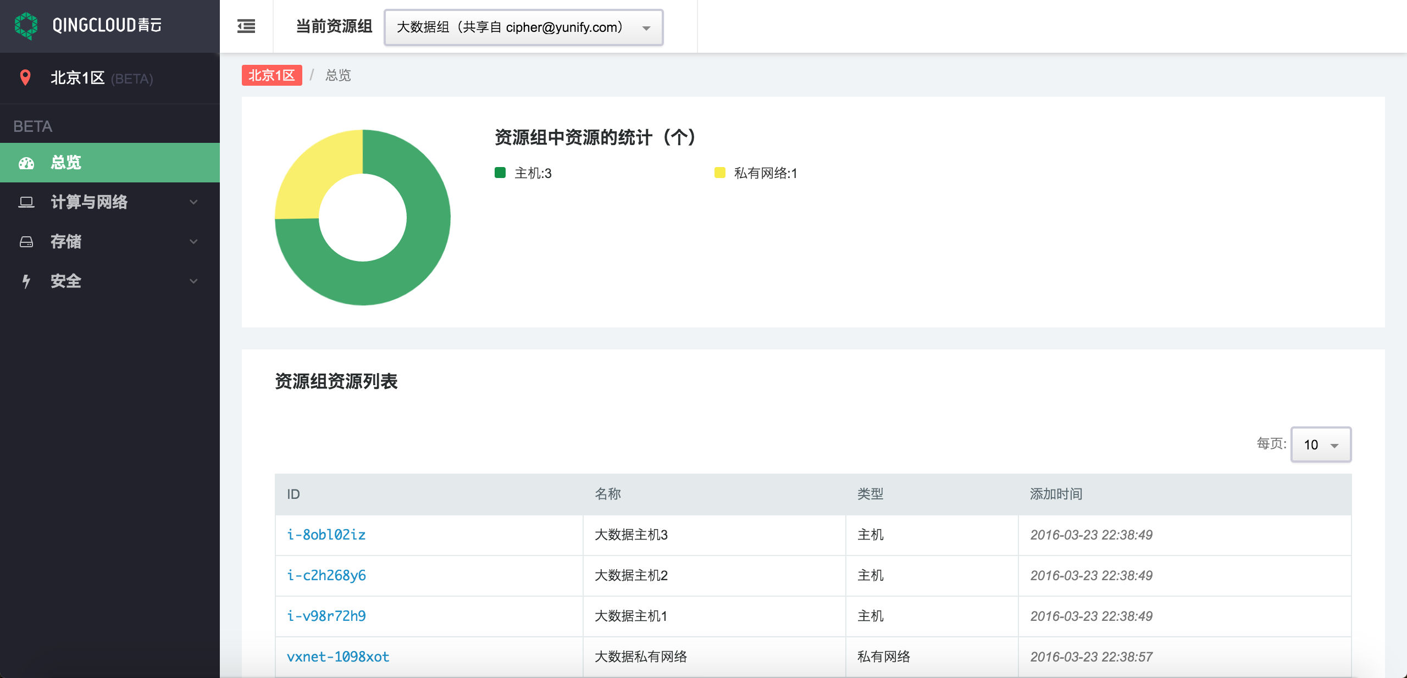
Task: Open the 当前资源组 dropdown selector
Action: point(523,27)
